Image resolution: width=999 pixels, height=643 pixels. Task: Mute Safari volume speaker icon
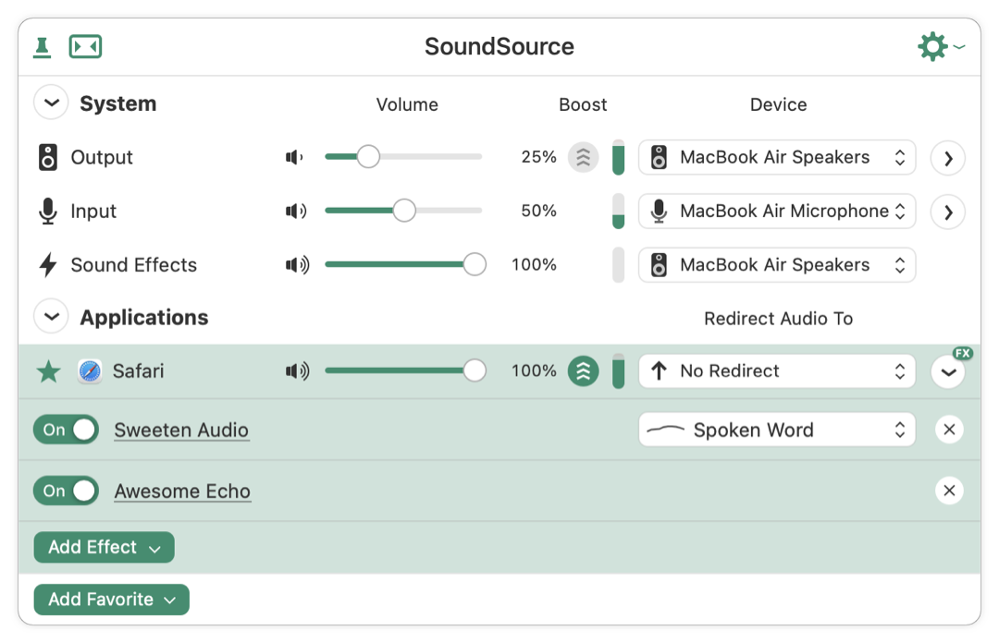click(298, 370)
